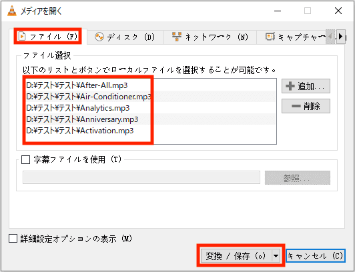The image size is (355, 272).
Task: Click the plus icon on 追加 button
Action: 290,86
